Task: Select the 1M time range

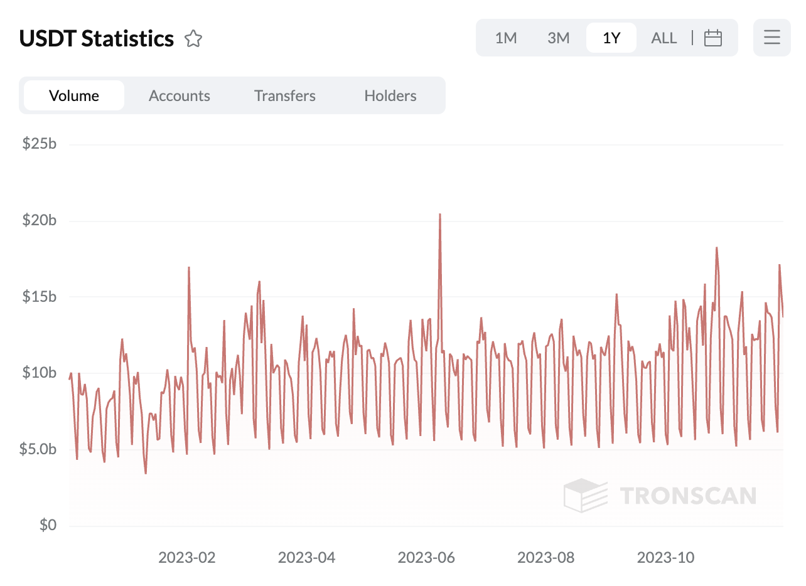Action: pos(505,38)
